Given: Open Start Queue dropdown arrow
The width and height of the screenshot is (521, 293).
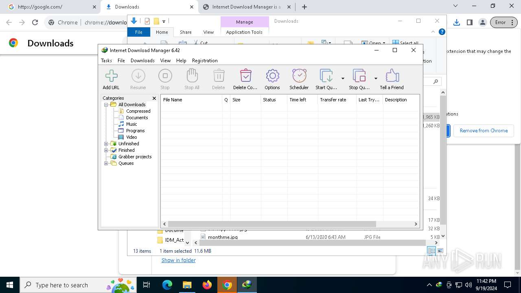Looking at the screenshot, I should pyautogui.click(x=343, y=79).
